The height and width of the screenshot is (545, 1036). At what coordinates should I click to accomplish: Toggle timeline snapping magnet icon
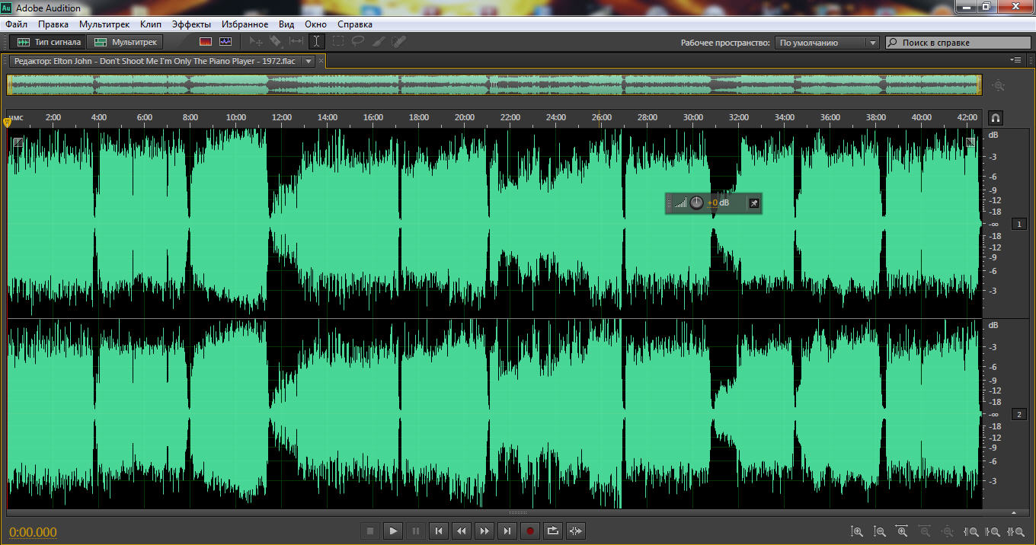coord(996,118)
